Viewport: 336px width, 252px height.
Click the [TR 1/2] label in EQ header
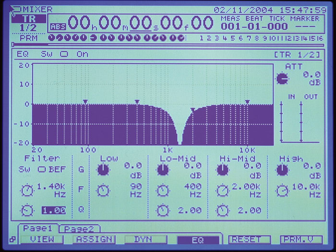tap(298, 55)
